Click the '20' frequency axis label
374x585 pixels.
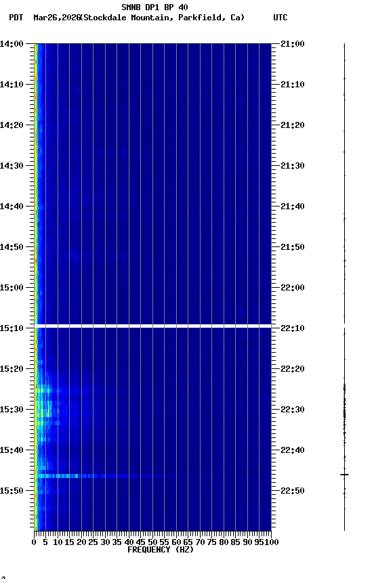(81, 542)
